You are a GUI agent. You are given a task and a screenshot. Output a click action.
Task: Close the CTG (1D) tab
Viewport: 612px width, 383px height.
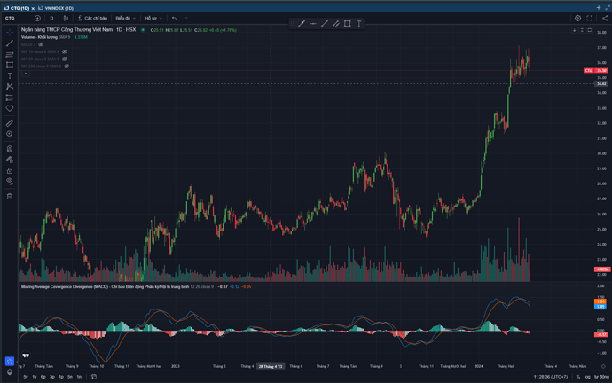click(33, 7)
